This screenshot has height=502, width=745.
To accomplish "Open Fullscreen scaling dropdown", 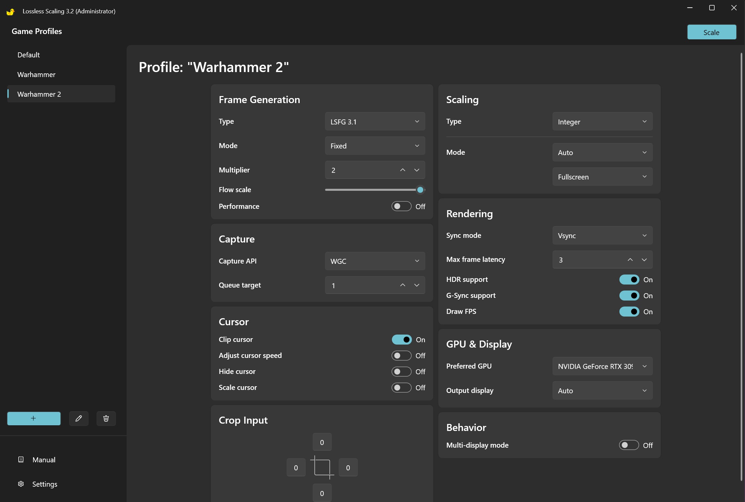I will [x=602, y=177].
